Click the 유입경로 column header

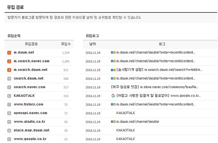(x=31, y=44)
